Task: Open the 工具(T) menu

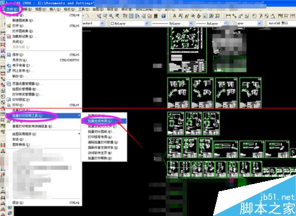Action: pos(83,9)
